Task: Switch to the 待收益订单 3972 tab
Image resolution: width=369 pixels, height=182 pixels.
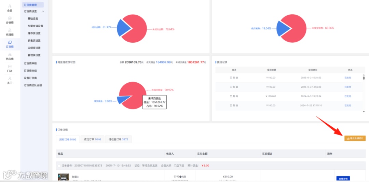Action: [x=118, y=139]
